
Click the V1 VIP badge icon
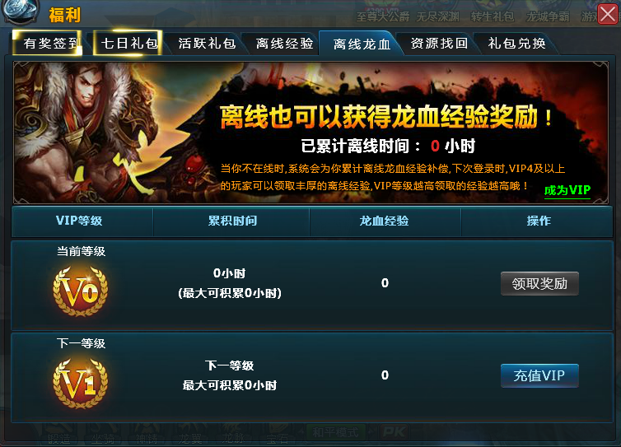tap(81, 384)
